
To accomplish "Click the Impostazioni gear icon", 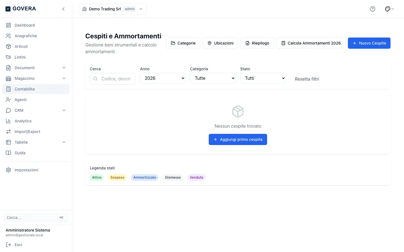I will coord(8,170).
